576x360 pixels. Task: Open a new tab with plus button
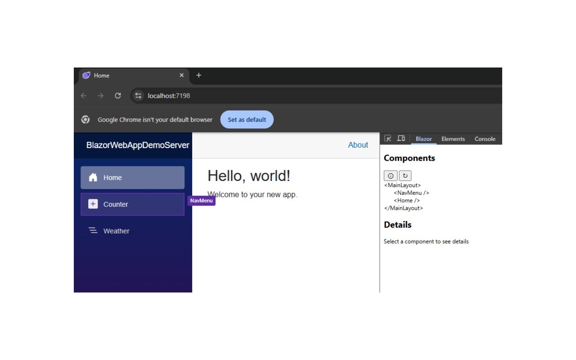click(199, 75)
